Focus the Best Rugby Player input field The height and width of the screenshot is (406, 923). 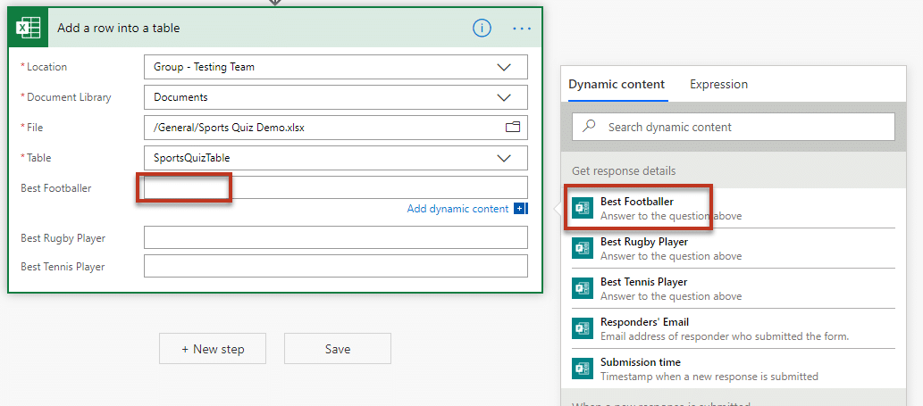335,237
